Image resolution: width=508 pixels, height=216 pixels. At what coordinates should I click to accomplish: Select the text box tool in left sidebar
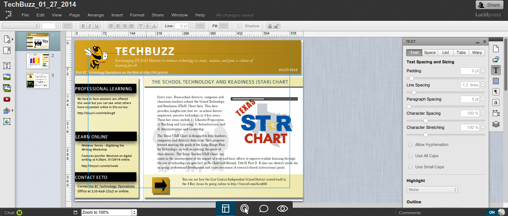tap(7, 66)
